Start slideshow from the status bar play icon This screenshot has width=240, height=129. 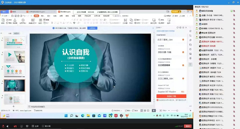point(154,111)
